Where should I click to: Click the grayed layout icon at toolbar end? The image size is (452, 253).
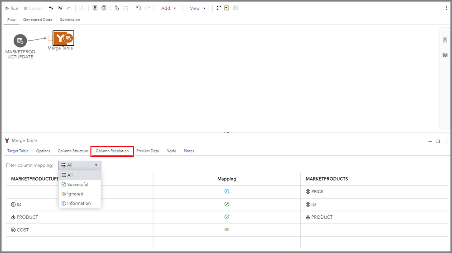pyautogui.click(x=236, y=8)
